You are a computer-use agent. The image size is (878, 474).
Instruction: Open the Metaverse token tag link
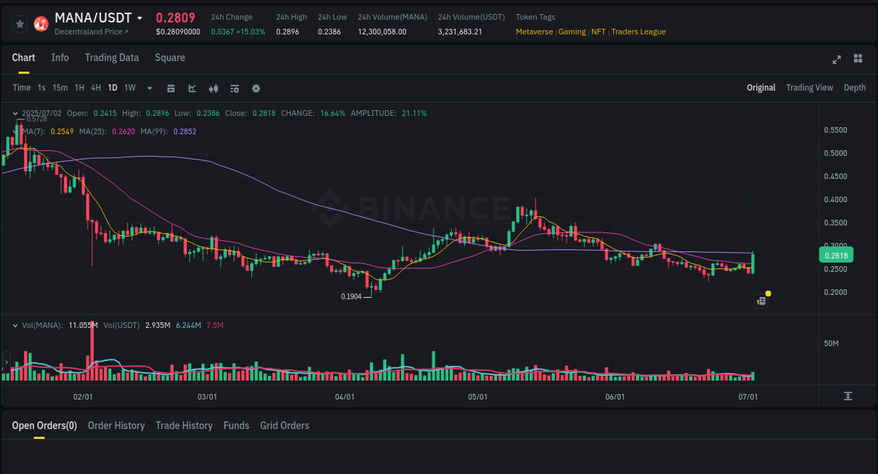(x=535, y=32)
